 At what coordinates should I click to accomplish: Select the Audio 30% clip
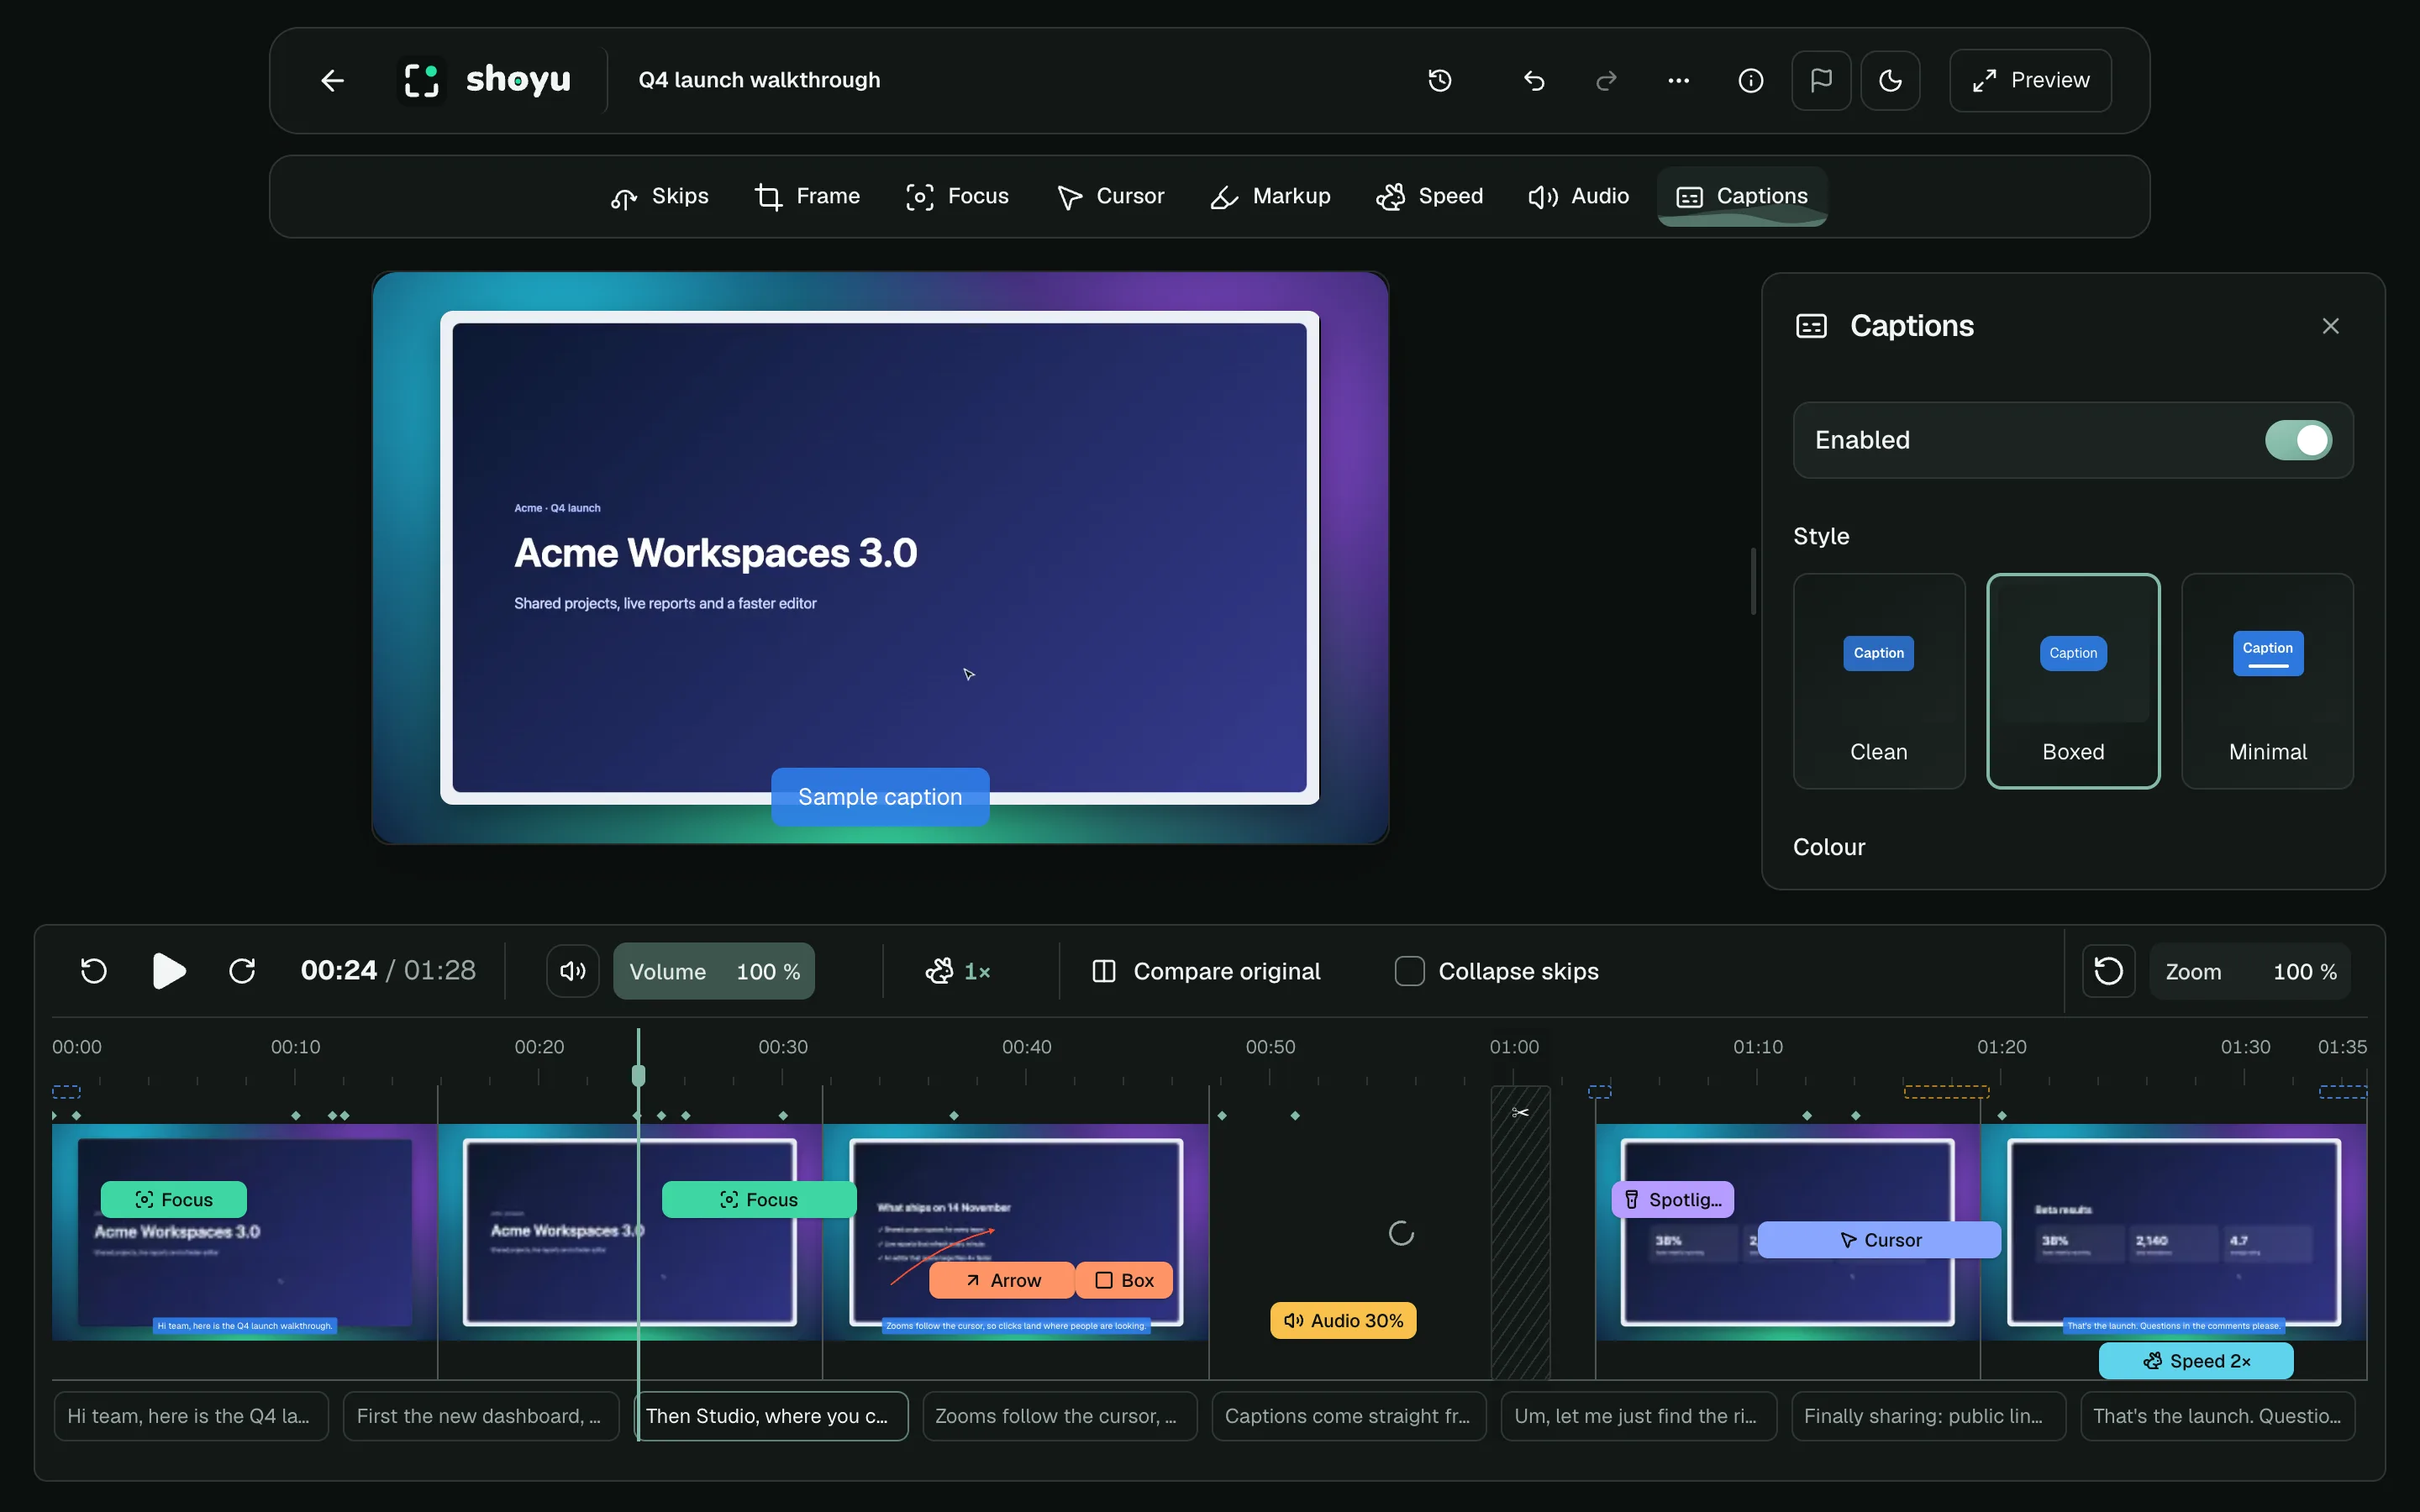pyautogui.click(x=1343, y=1320)
